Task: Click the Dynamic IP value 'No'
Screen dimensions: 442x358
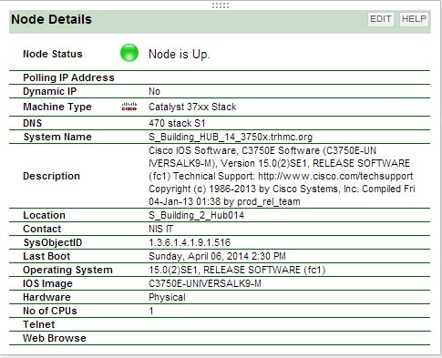Action: [154, 91]
